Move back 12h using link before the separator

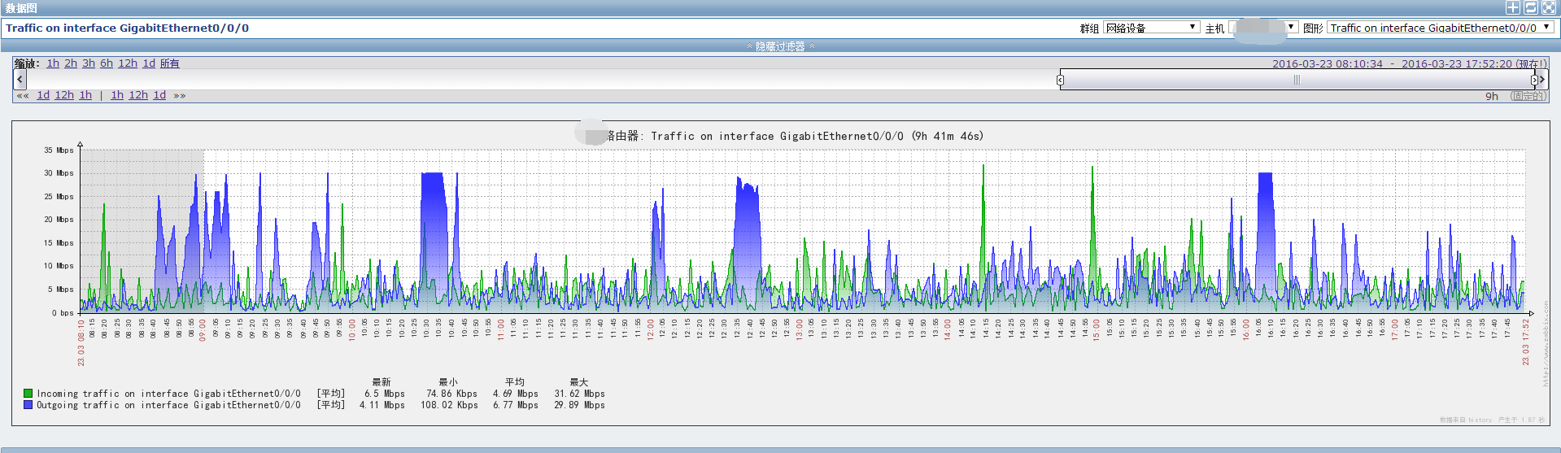pyautogui.click(x=64, y=95)
